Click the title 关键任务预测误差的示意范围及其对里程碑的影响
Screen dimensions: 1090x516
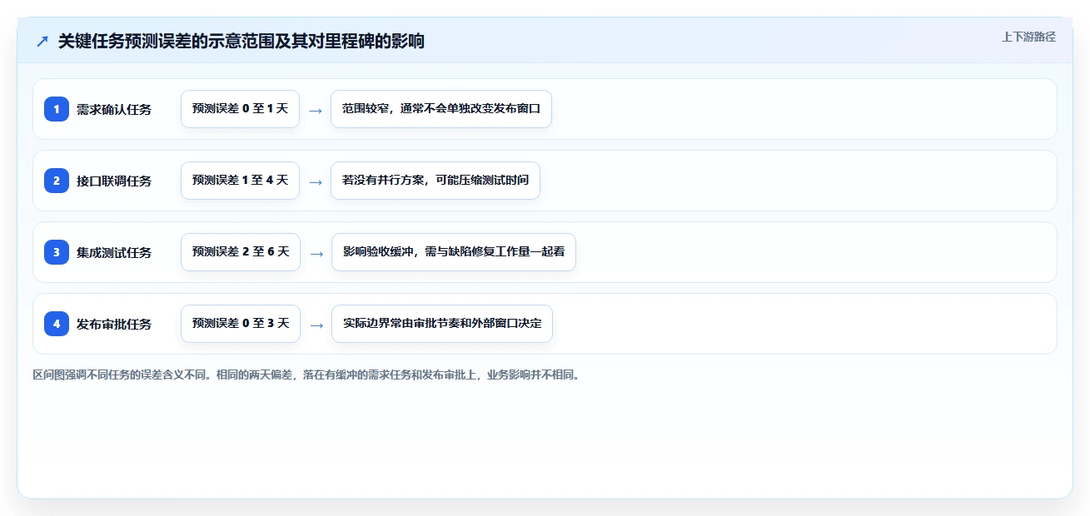(241, 42)
